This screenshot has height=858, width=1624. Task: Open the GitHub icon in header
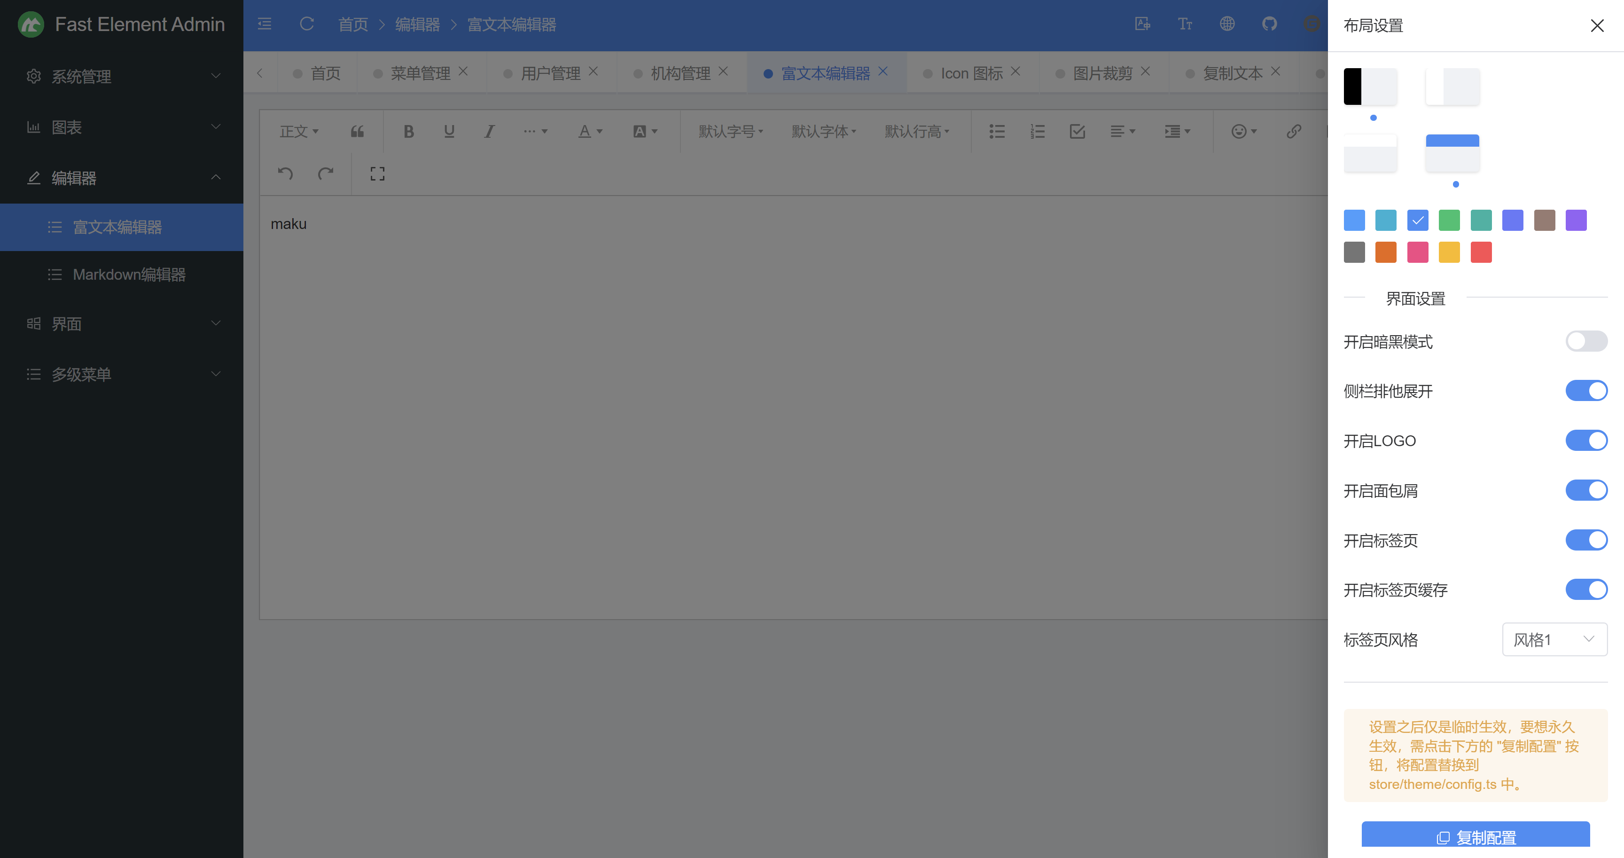click(1270, 24)
